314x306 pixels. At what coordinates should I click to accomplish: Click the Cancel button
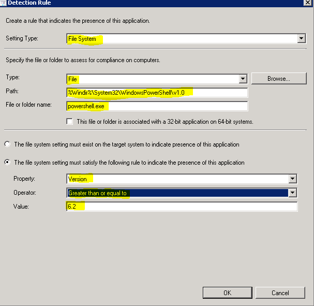click(x=280, y=293)
